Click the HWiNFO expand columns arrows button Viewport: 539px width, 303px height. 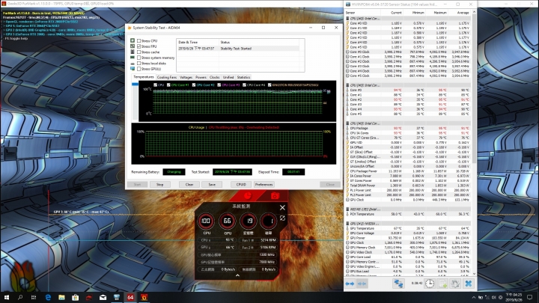tap(350, 284)
